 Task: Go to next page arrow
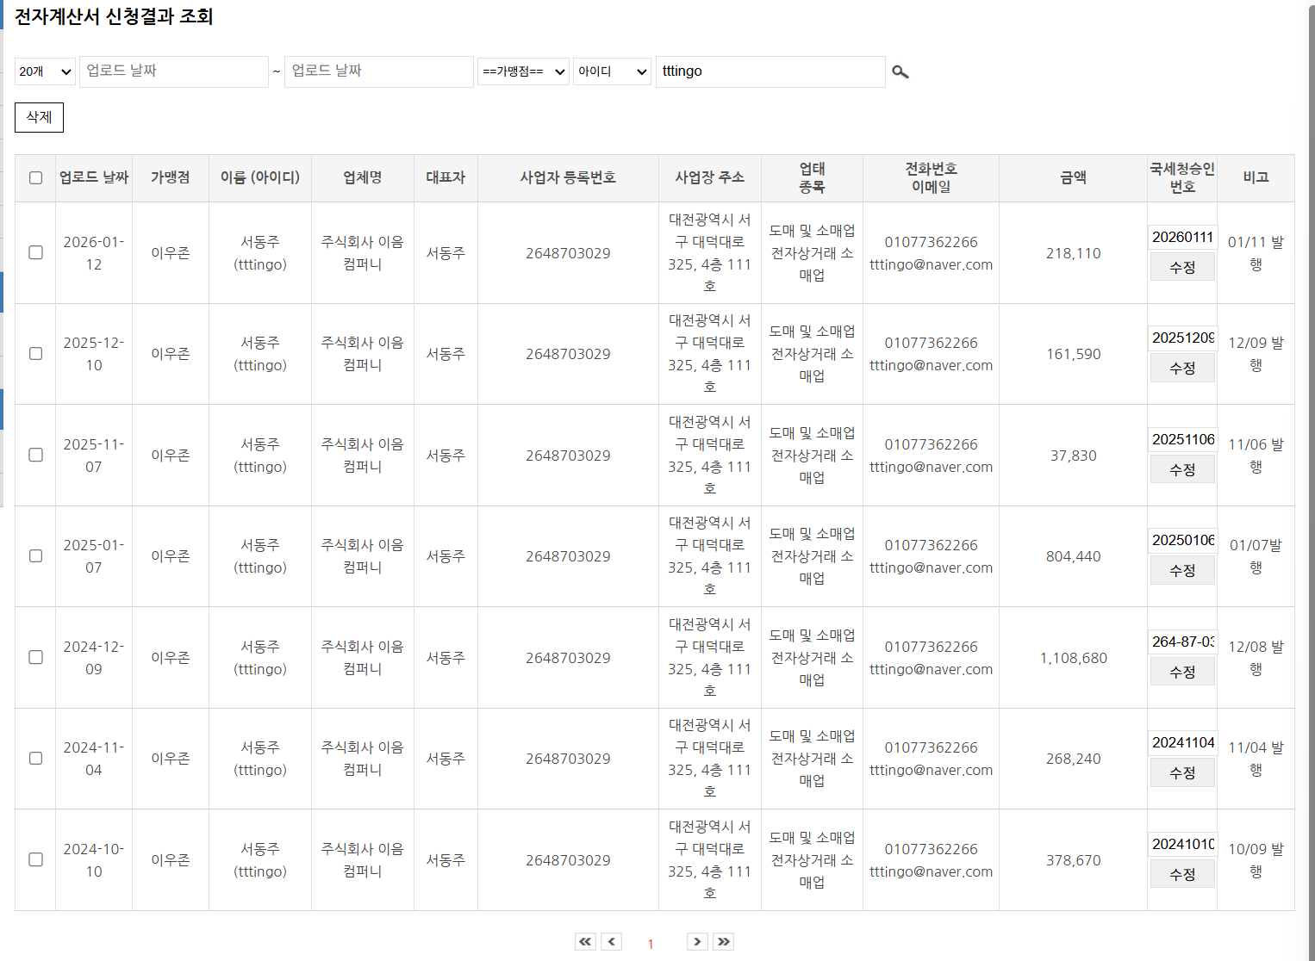[x=697, y=941]
